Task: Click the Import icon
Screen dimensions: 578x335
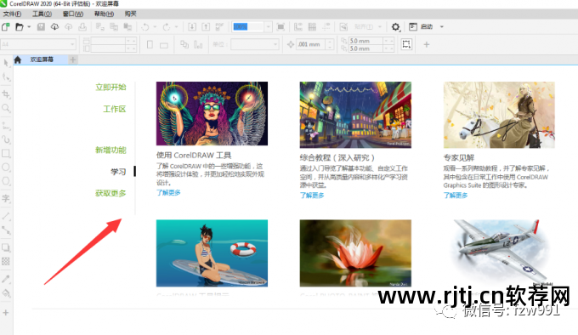Action: (192, 27)
